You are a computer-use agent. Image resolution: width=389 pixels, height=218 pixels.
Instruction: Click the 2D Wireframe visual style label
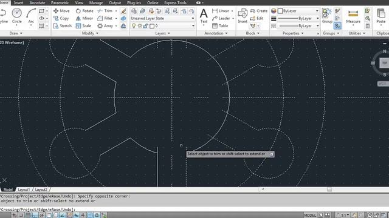12,43
